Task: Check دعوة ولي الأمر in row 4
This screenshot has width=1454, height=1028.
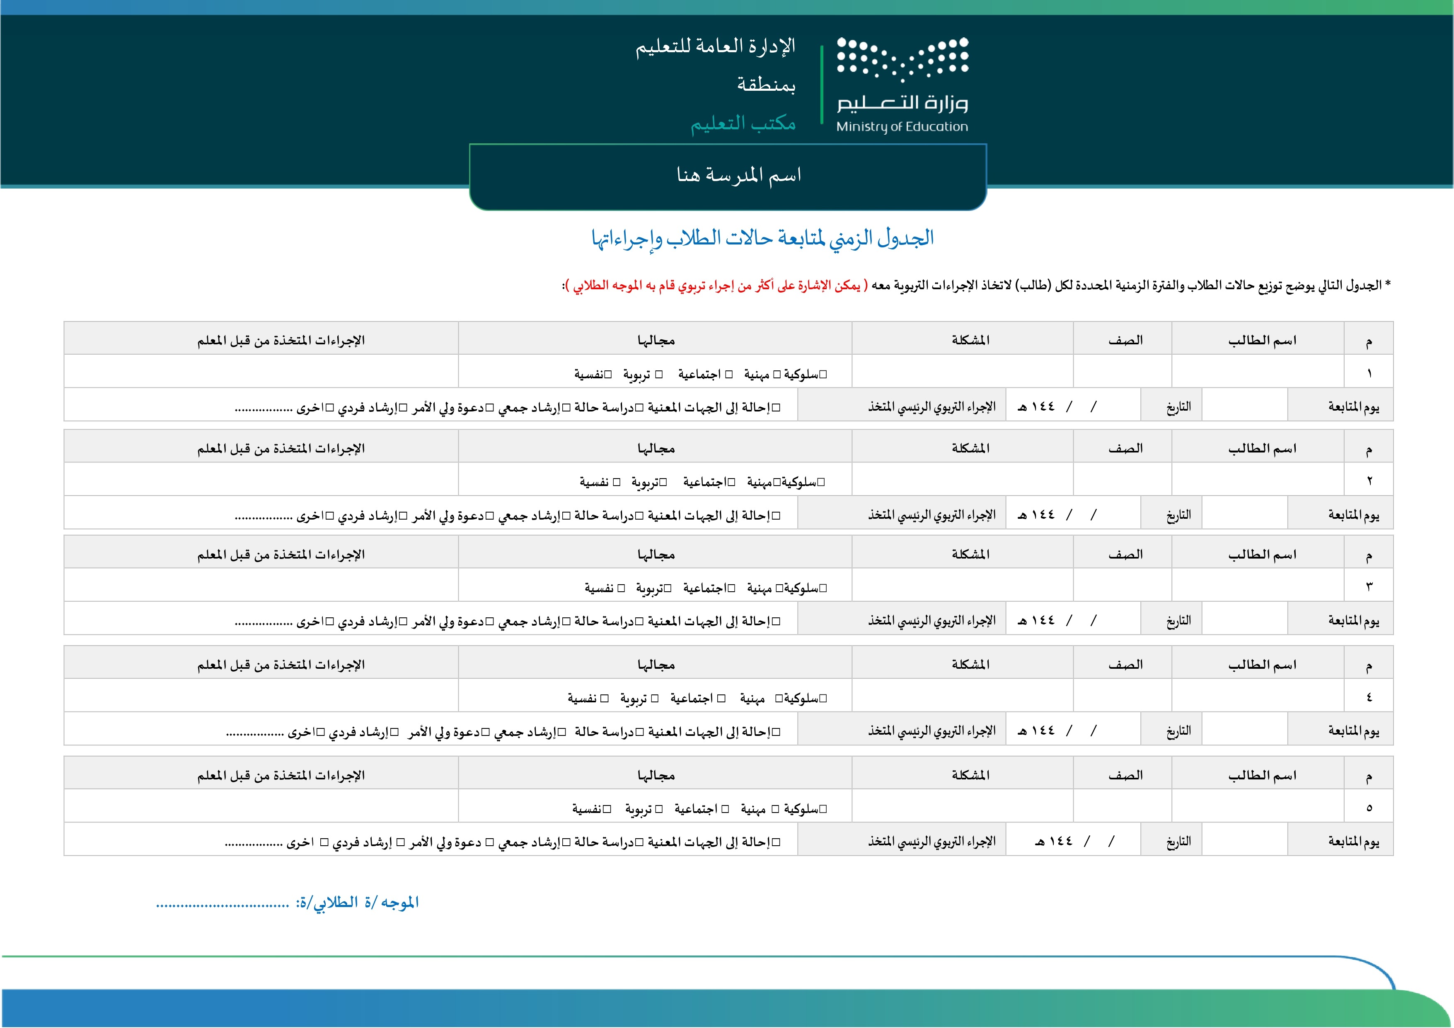Action: coord(485,732)
